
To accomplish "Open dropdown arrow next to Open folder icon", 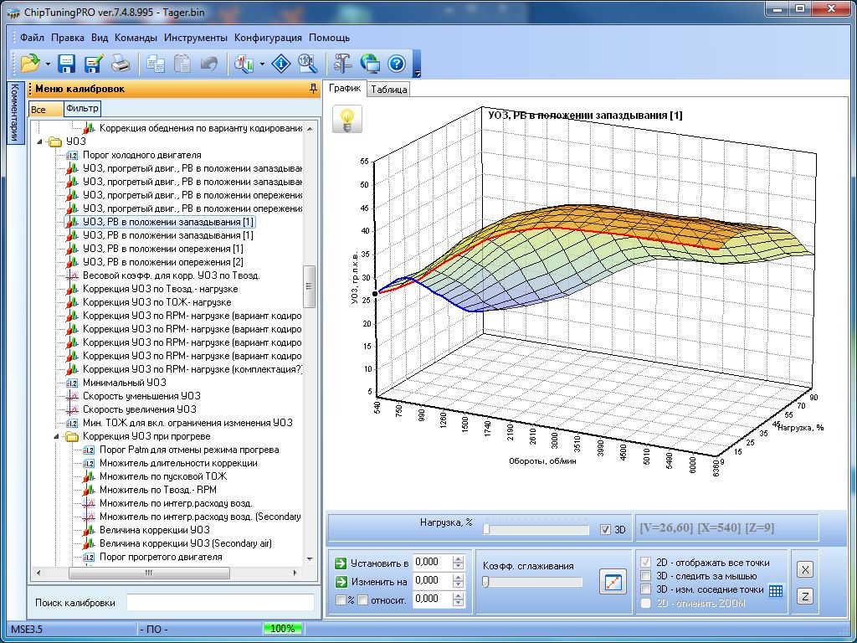I will [48, 64].
